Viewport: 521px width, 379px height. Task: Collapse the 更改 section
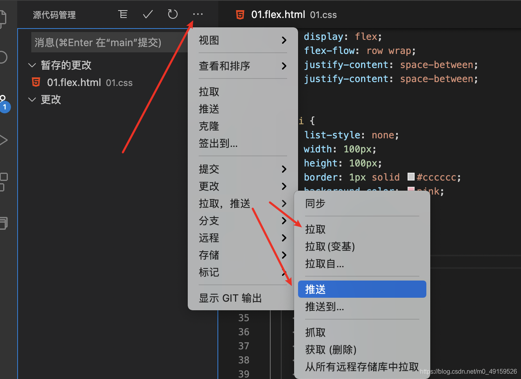click(x=32, y=100)
